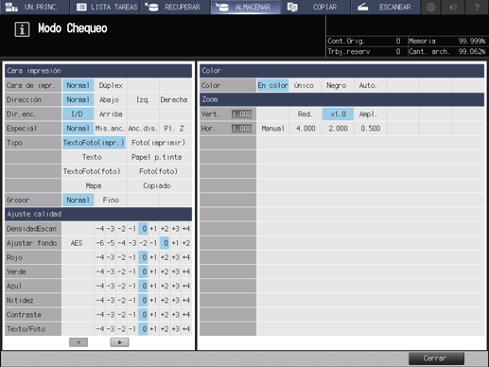
Task: Choose TextoFoto(foto) original type
Action: pos(94,171)
